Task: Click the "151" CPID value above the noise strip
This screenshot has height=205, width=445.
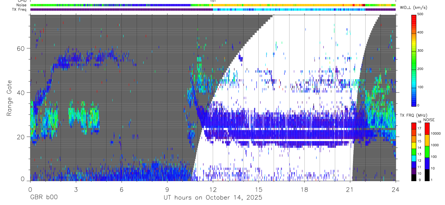Action: click(213, 1)
